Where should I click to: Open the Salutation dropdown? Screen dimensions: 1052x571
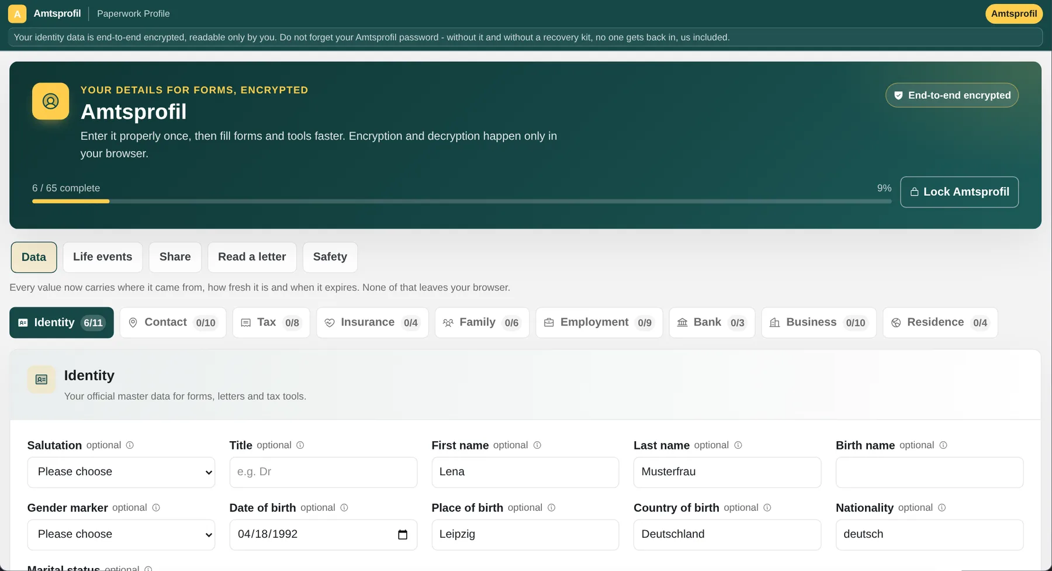click(121, 472)
